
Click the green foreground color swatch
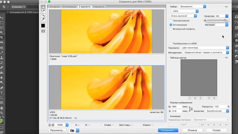coord(1,121)
